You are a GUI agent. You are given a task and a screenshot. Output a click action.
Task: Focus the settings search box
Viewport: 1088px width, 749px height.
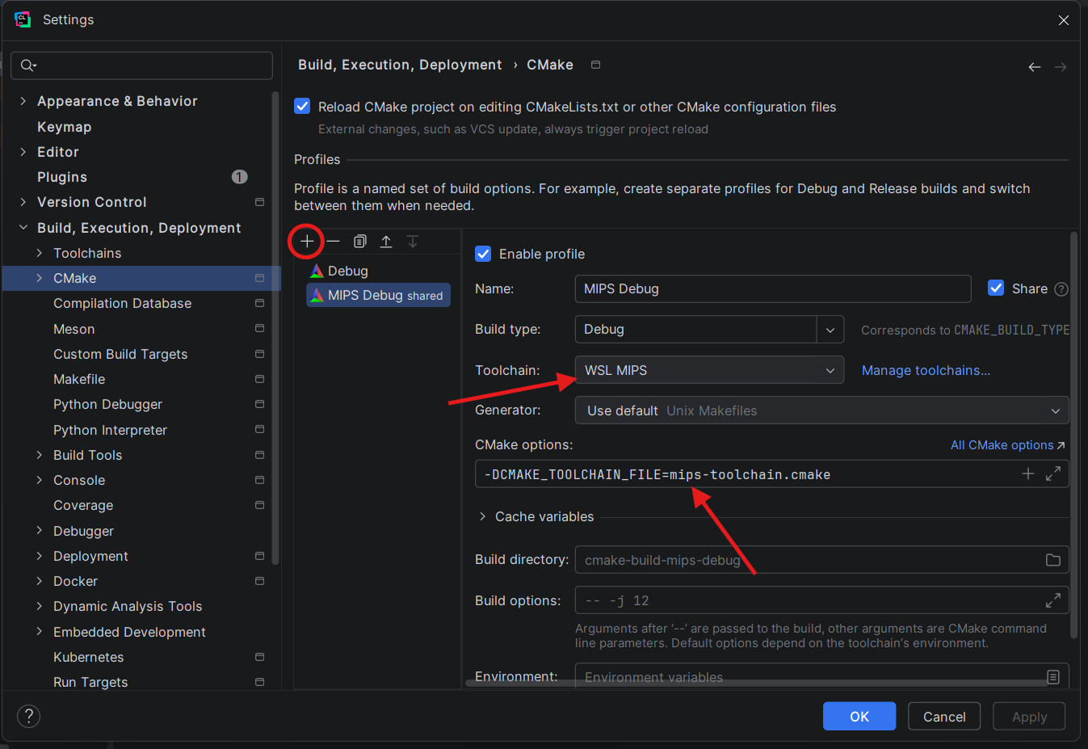[141, 65]
